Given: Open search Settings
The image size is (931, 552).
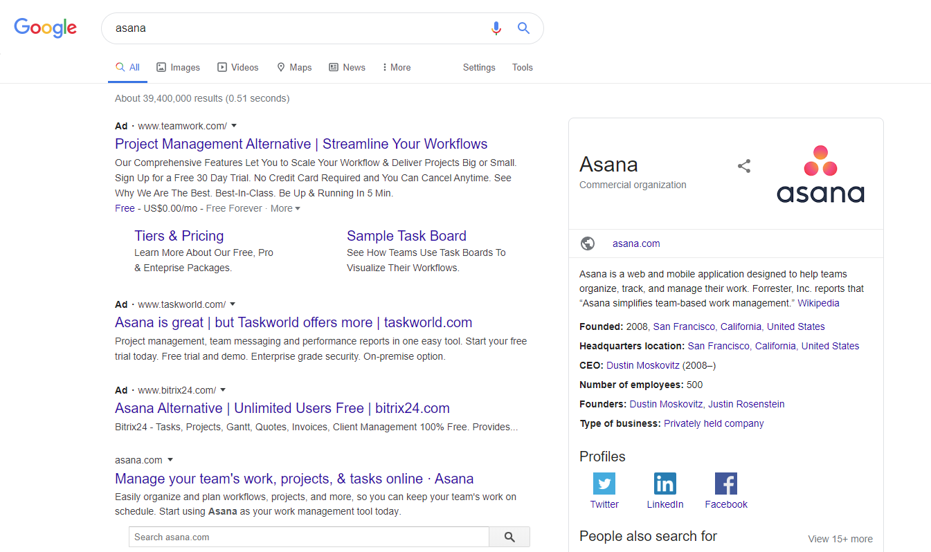Looking at the screenshot, I should click(479, 67).
